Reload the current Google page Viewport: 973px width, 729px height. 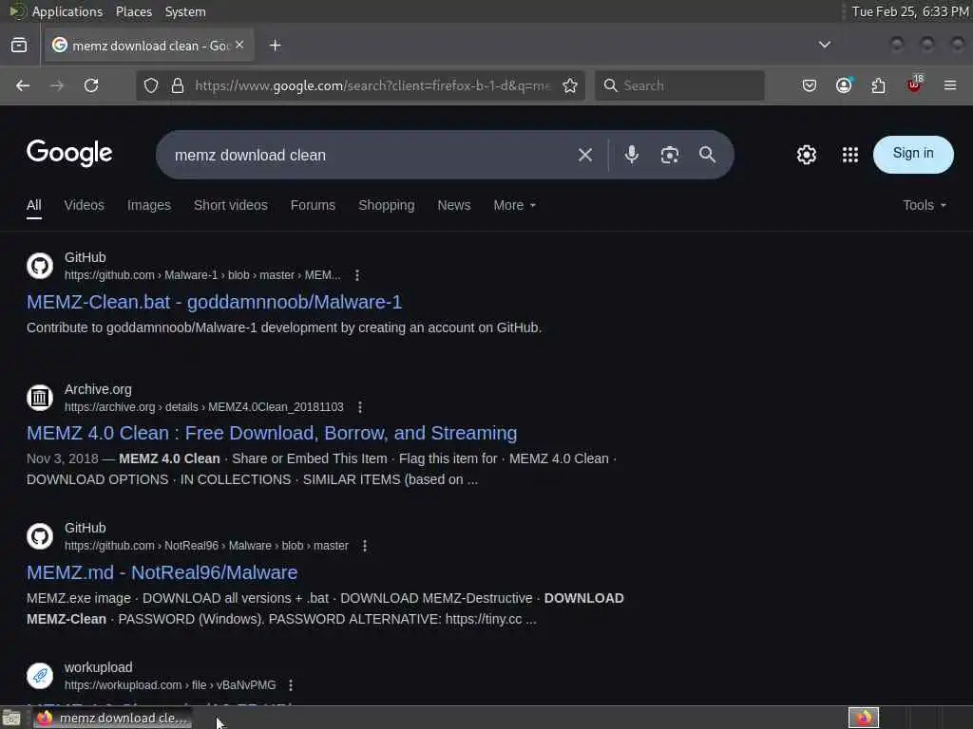point(91,85)
